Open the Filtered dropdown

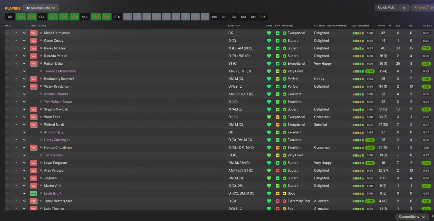point(422,8)
